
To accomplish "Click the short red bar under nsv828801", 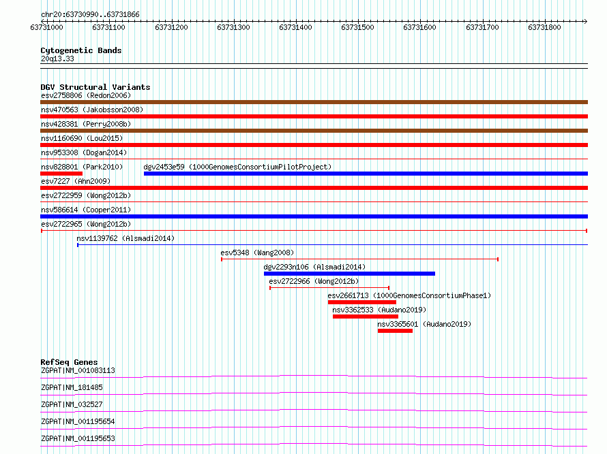I will [61, 174].
